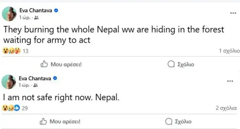The height and width of the screenshot is (129, 240).
Task: Click comment bubble icon on second post
Action: (169, 121)
